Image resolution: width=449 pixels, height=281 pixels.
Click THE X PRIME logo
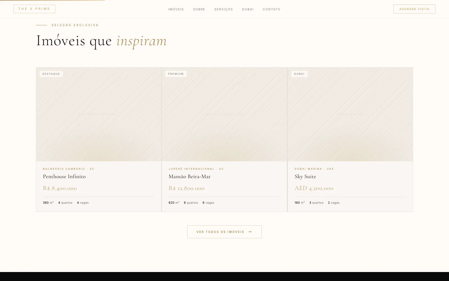pos(34,9)
